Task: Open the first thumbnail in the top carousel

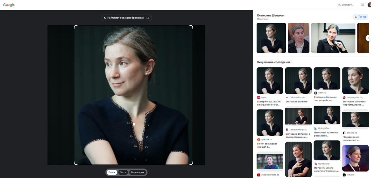Action: pos(271,38)
